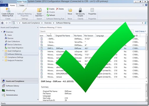
Task: Click Set Security Scopes padlock icon
Action: tap(80, 10)
